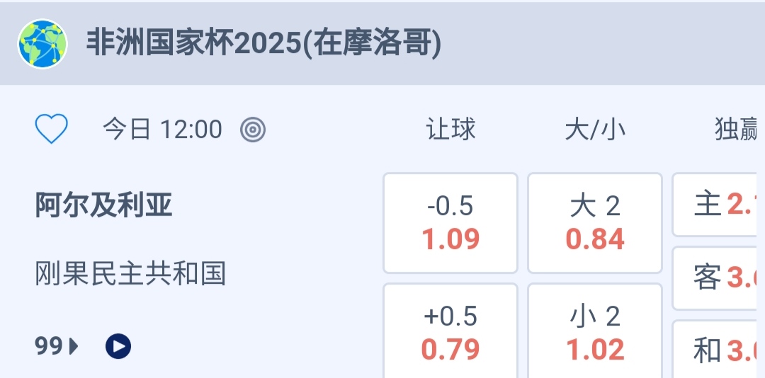This screenshot has height=378, width=765.
Task: Choose the 客 away win odds
Action: (x=717, y=277)
